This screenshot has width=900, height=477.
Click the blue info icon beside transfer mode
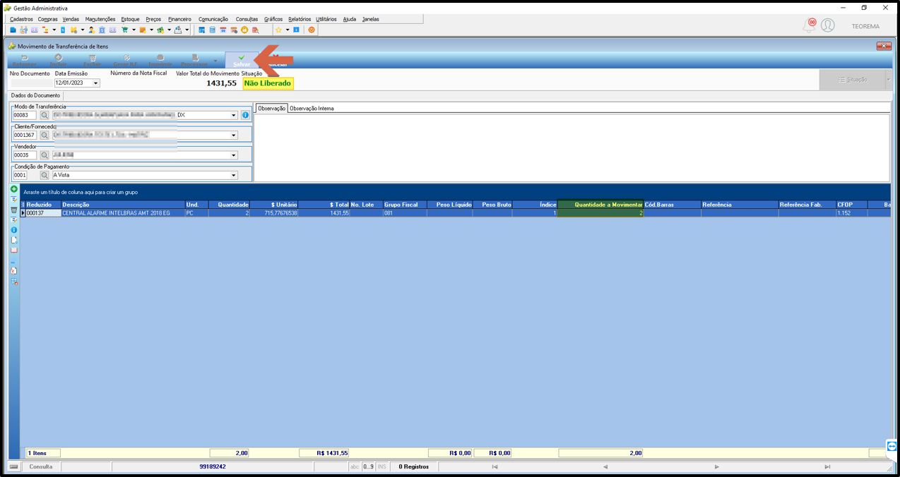click(x=246, y=115)
